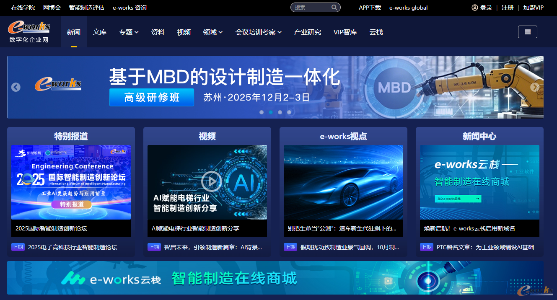The height and width of the screenshot is (300, 557).
Task: Advance to next banner slide arrow
Action: click(535, 87)
